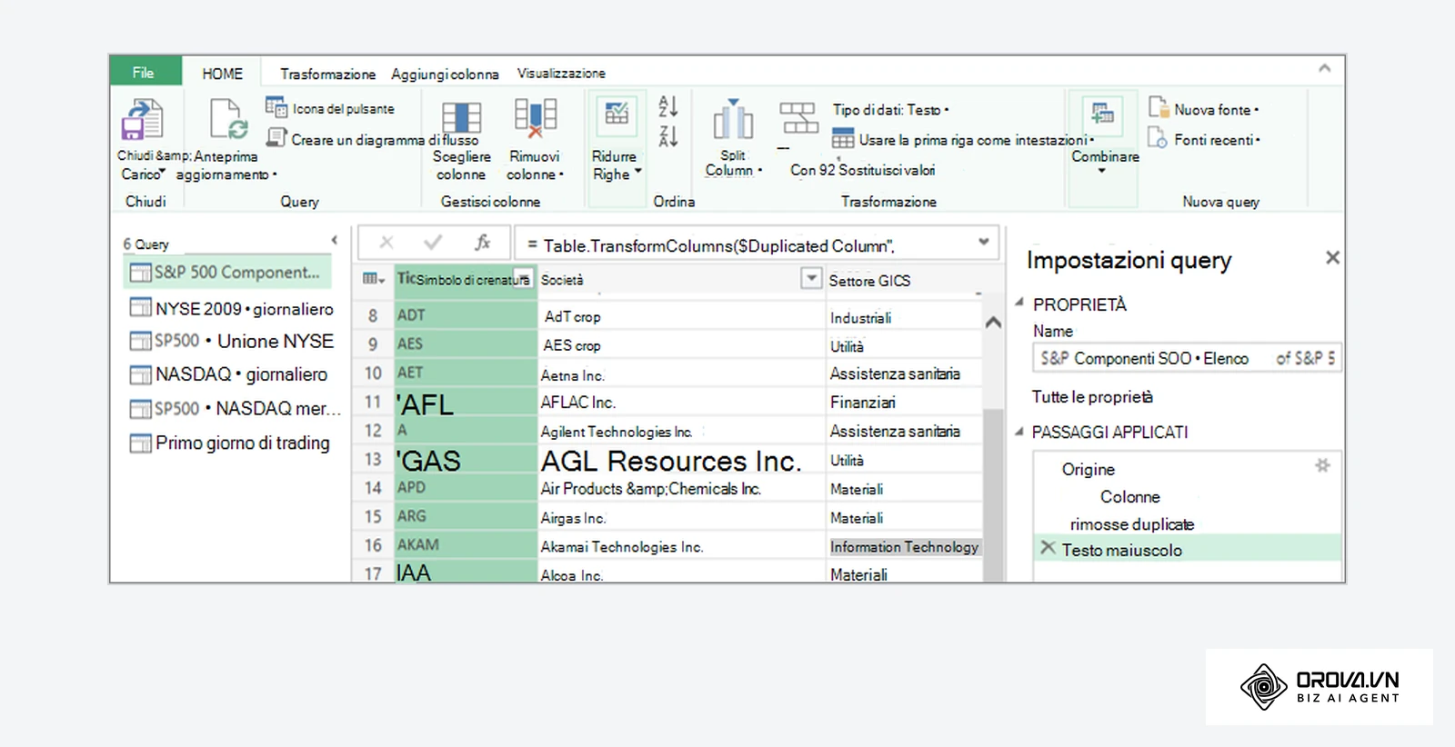The width and height of the screenshot is (1455, 747).
Task: Confirm the formula with the checkmark icon
Action: 433,242
